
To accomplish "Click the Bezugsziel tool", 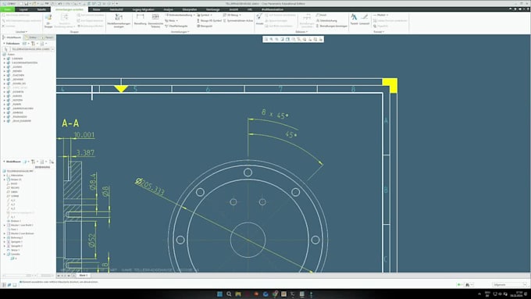I will tap(205, 26).
